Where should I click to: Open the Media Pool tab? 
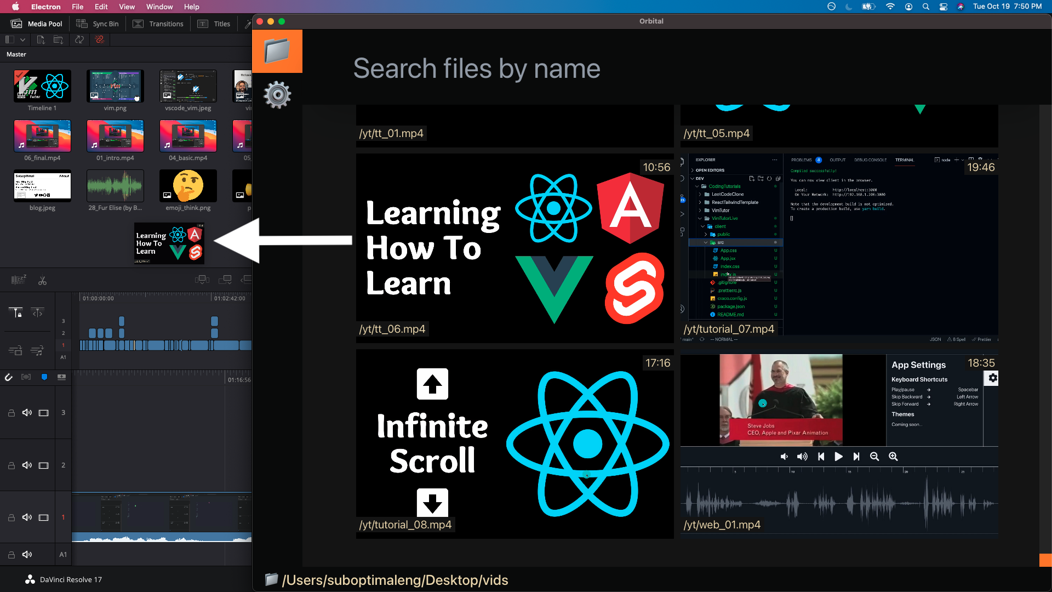tap(37, 24)
